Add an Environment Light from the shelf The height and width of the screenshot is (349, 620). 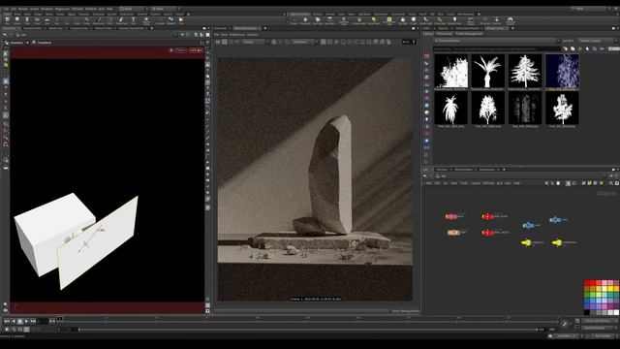[x=389, y=20]
